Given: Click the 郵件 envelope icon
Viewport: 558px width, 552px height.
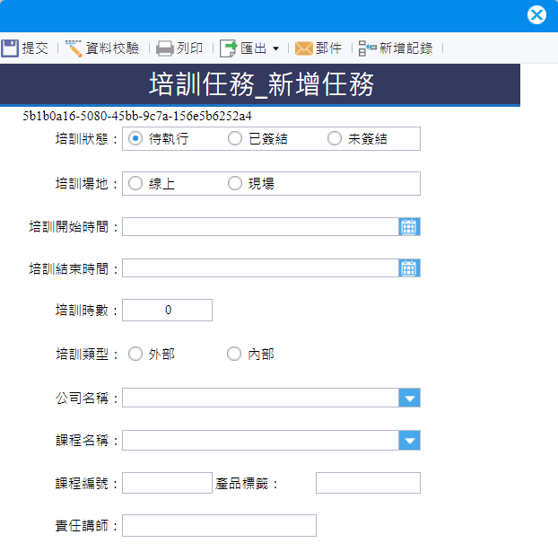Looking at the screenshot, I should pos(303,48).
